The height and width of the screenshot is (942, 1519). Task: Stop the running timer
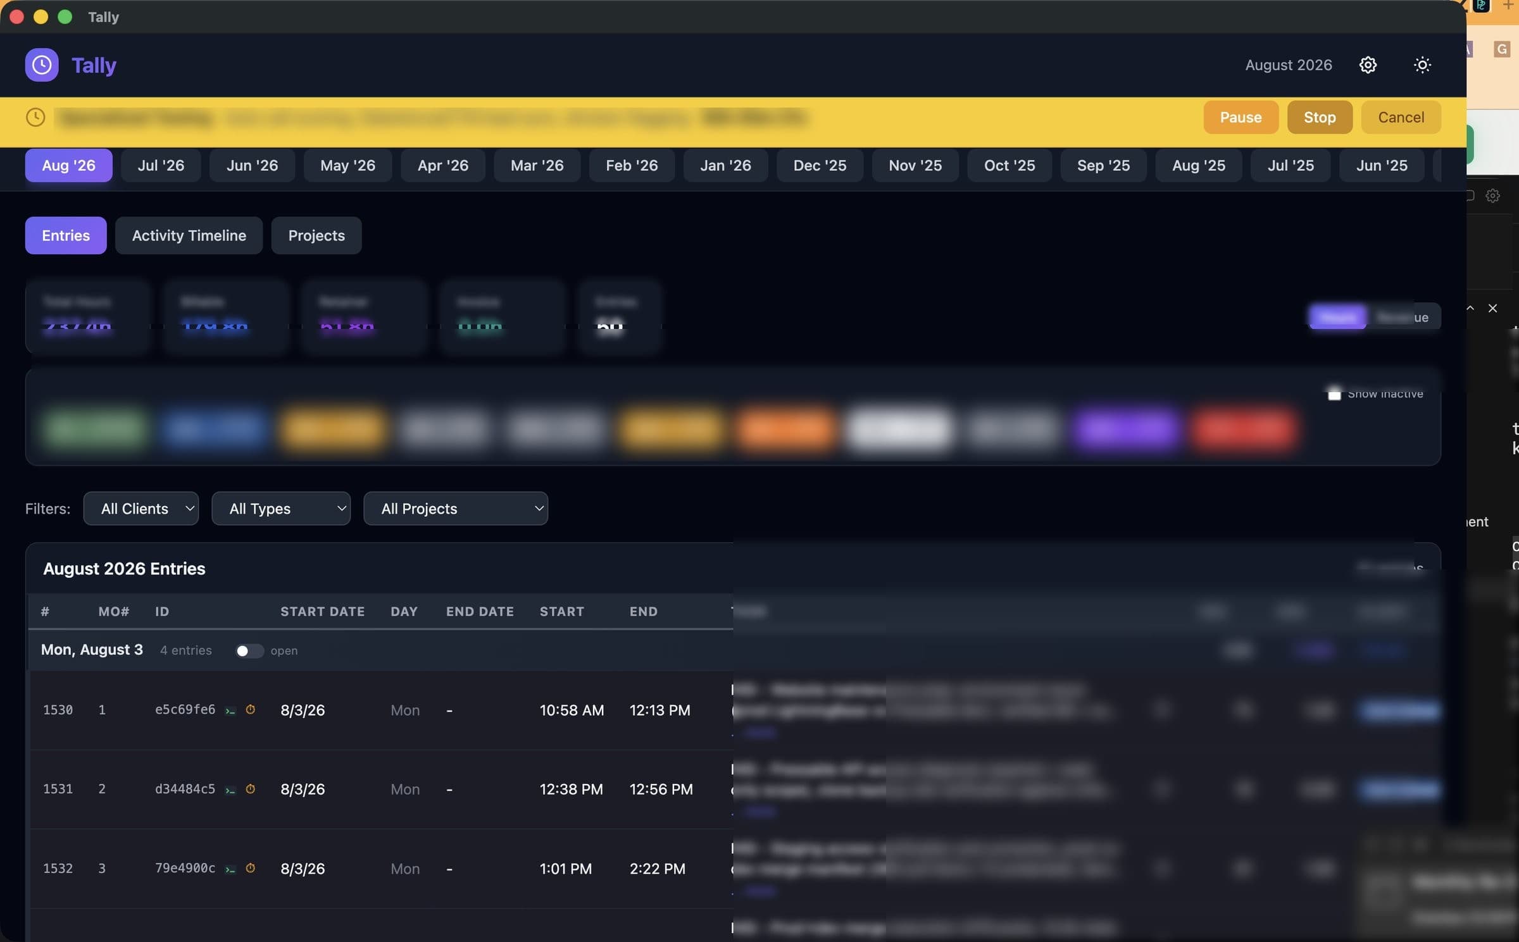coord(1320,117)
